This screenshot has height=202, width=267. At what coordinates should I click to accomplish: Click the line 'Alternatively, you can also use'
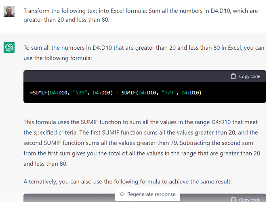[x=128, y=181]
